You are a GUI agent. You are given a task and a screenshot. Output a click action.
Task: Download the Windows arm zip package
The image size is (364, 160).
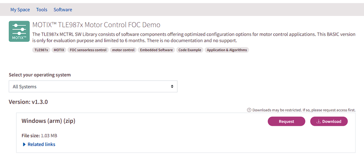click(x=329, y=121)
